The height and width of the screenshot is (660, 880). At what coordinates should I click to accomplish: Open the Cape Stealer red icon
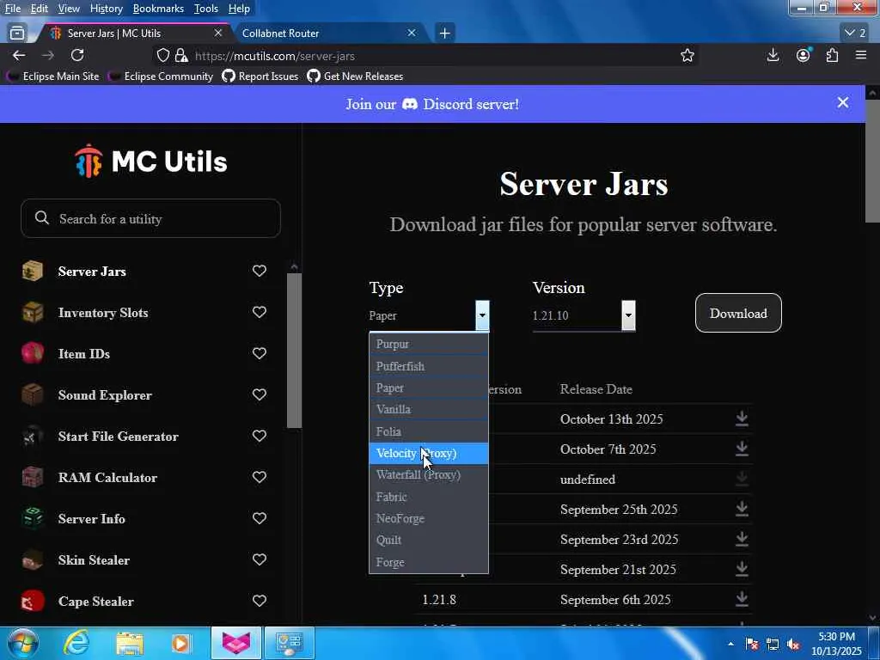(x=33, y=601)
